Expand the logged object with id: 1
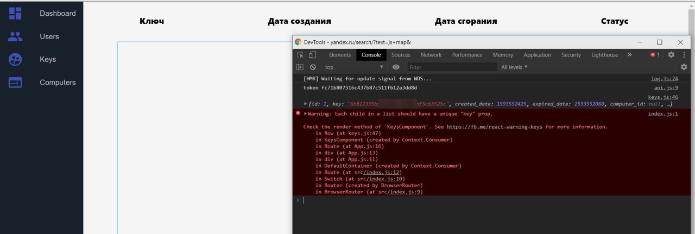The width and height of the screenshot is (695, 234). click(x=305, y=103)
